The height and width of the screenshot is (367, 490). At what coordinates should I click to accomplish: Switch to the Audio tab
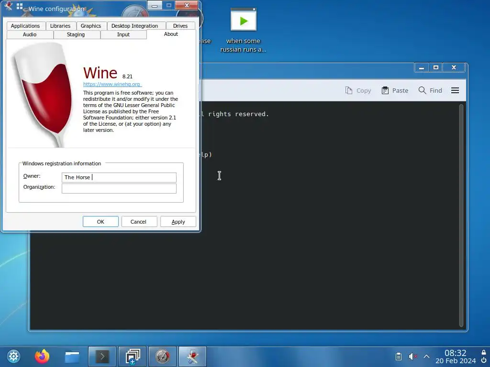(30, 34)
